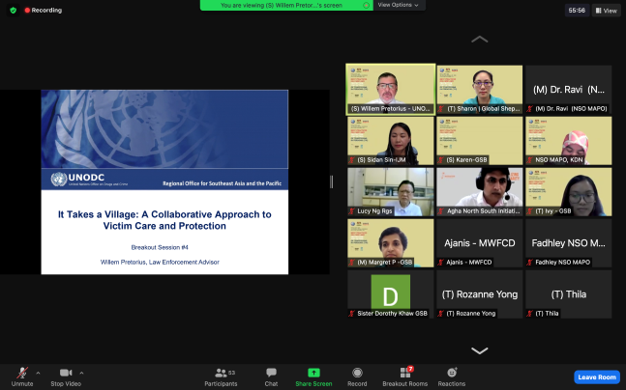
Task: Leave the meeting room
Action: coord(596,376)
